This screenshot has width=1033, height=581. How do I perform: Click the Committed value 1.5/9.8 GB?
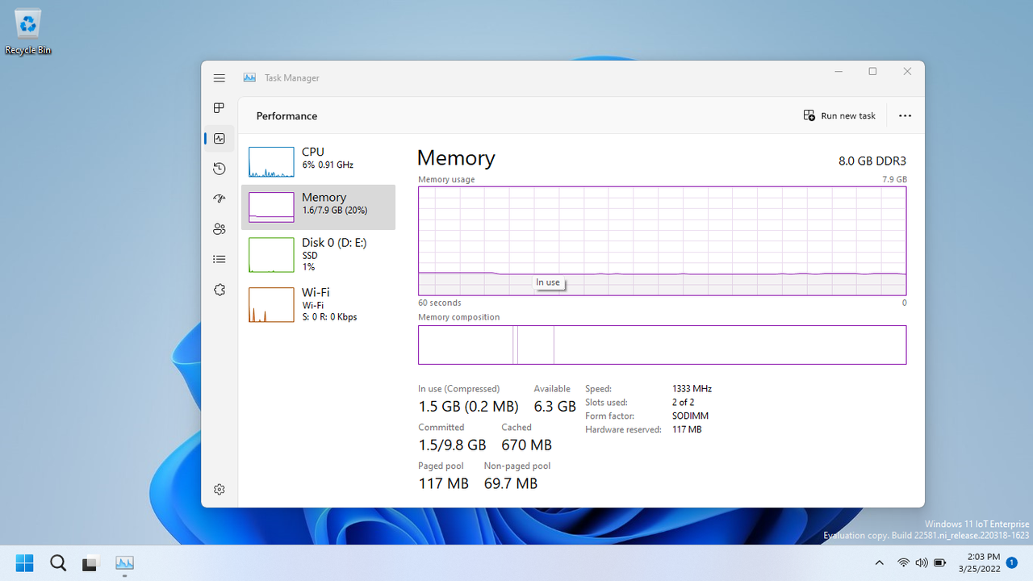tap(452, 445)
